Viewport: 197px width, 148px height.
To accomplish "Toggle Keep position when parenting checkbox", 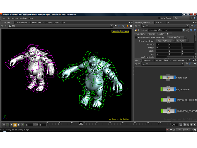I will 136,37.
